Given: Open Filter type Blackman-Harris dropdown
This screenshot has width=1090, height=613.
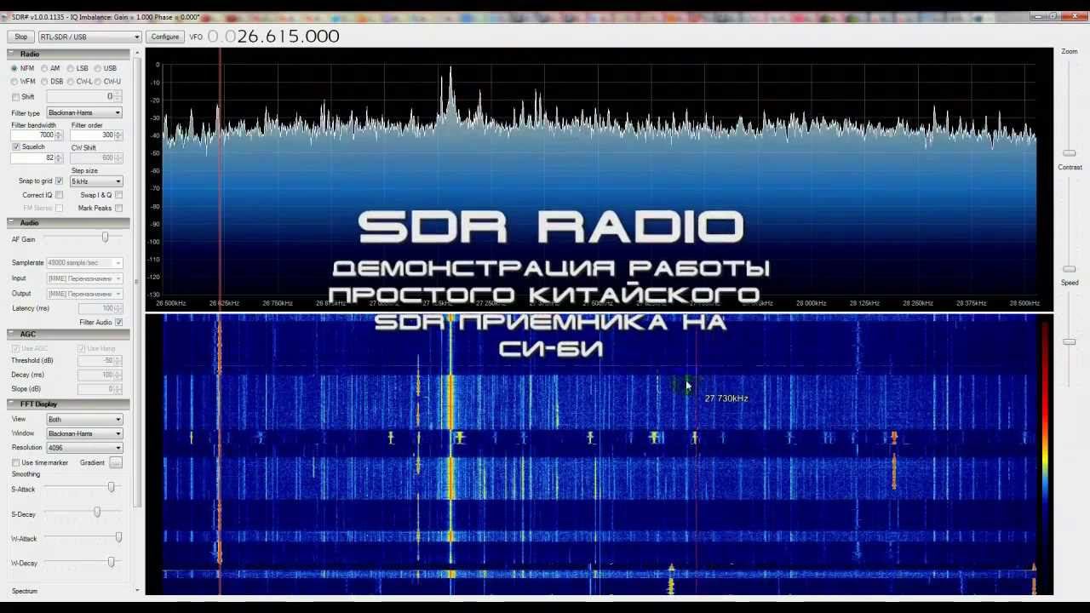Looking at the screenshot, I should pos(84,112).
